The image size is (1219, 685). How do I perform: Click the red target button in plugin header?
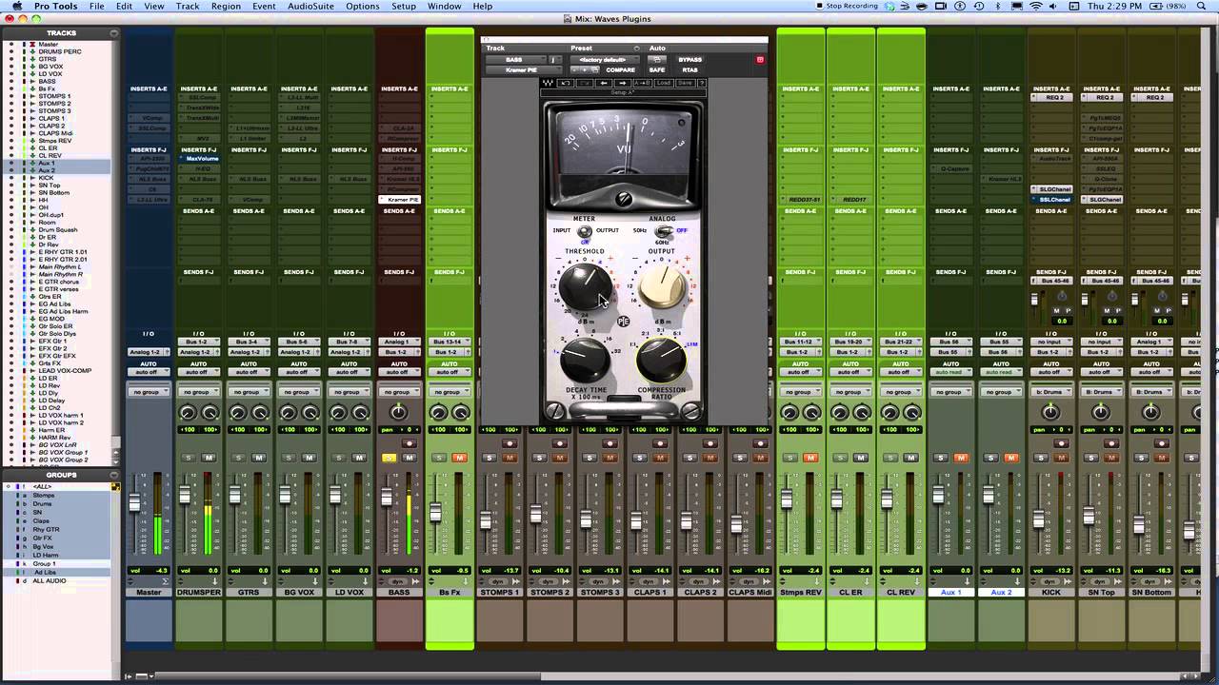point(760,60)
